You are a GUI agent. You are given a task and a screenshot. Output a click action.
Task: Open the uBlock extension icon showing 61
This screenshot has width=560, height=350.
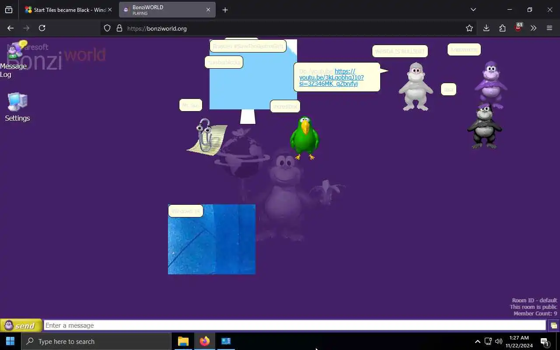(x=518, y=28)
